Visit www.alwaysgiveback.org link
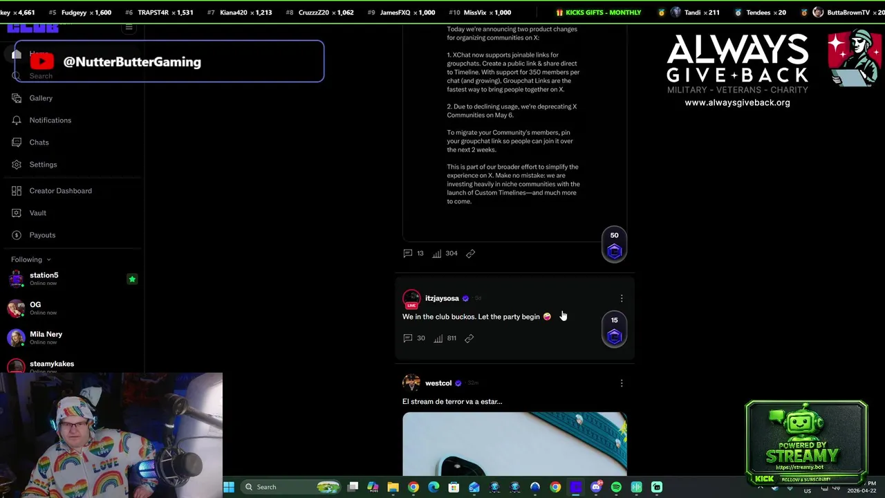This screenshot has height=498, width=885. click(x=737, y=102)
